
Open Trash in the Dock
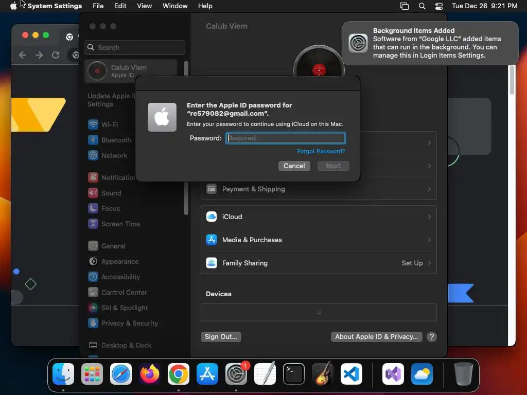click(x=464, y=374)
